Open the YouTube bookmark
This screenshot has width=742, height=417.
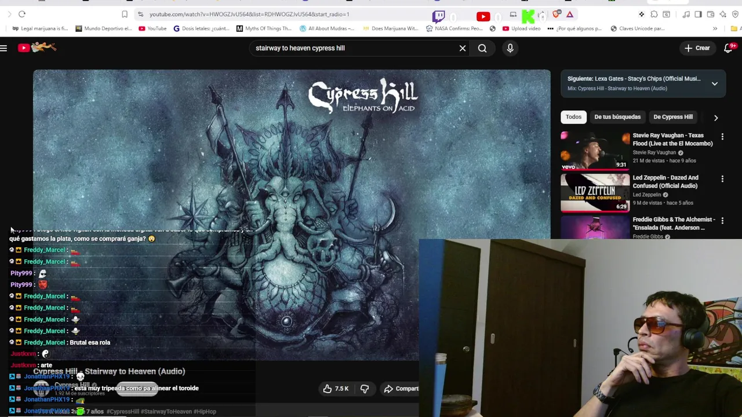pos(152,28)
